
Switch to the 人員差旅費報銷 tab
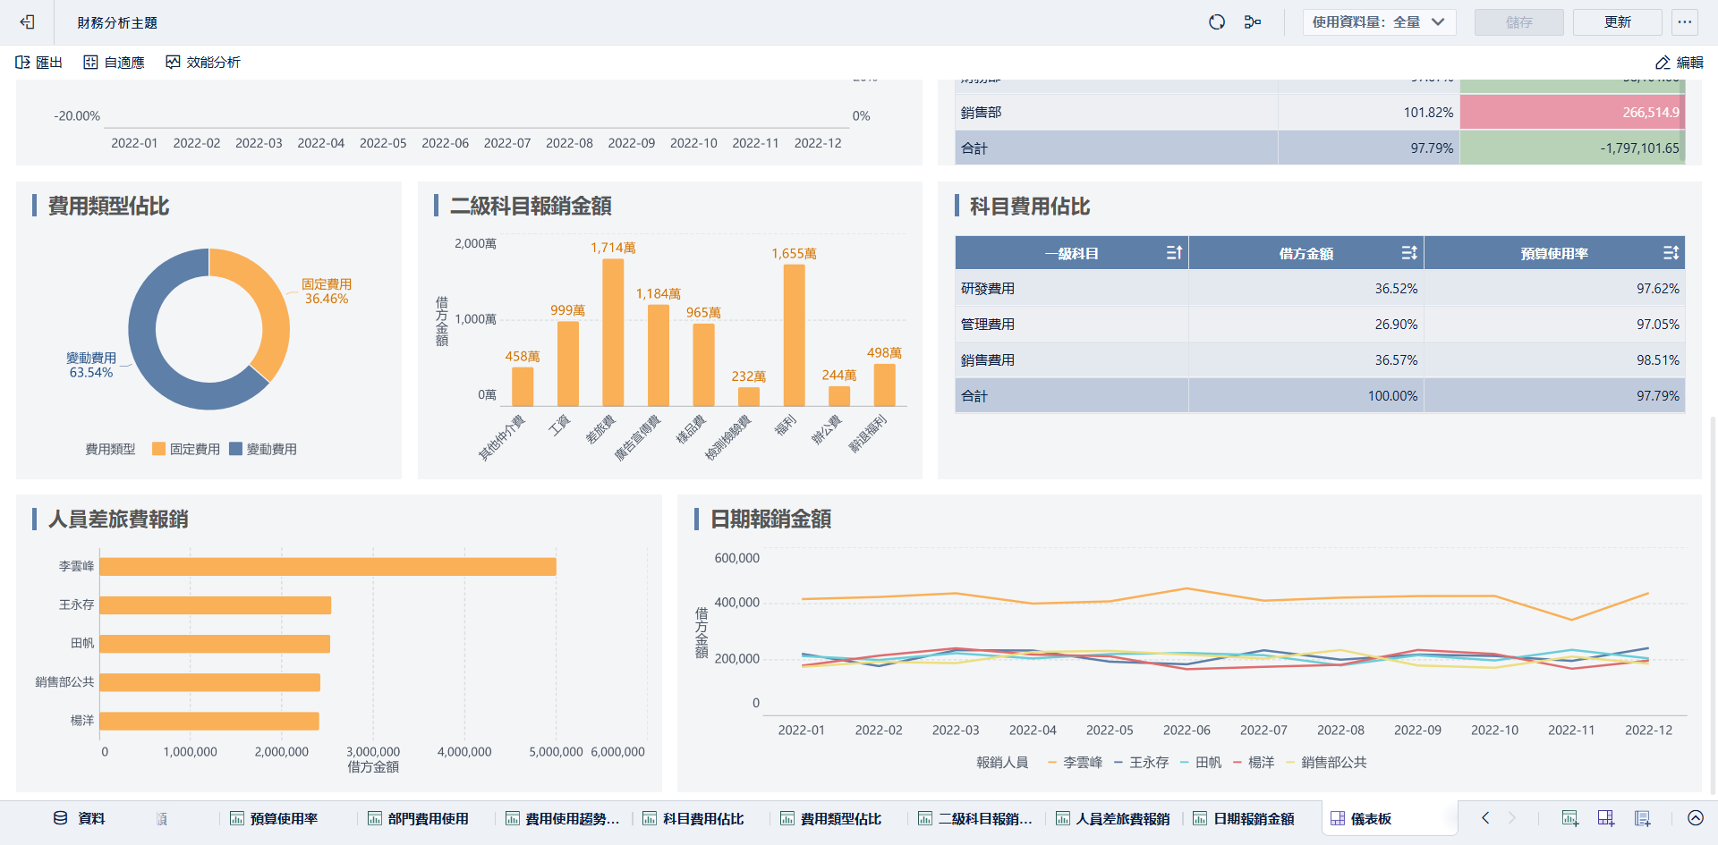1113,818
